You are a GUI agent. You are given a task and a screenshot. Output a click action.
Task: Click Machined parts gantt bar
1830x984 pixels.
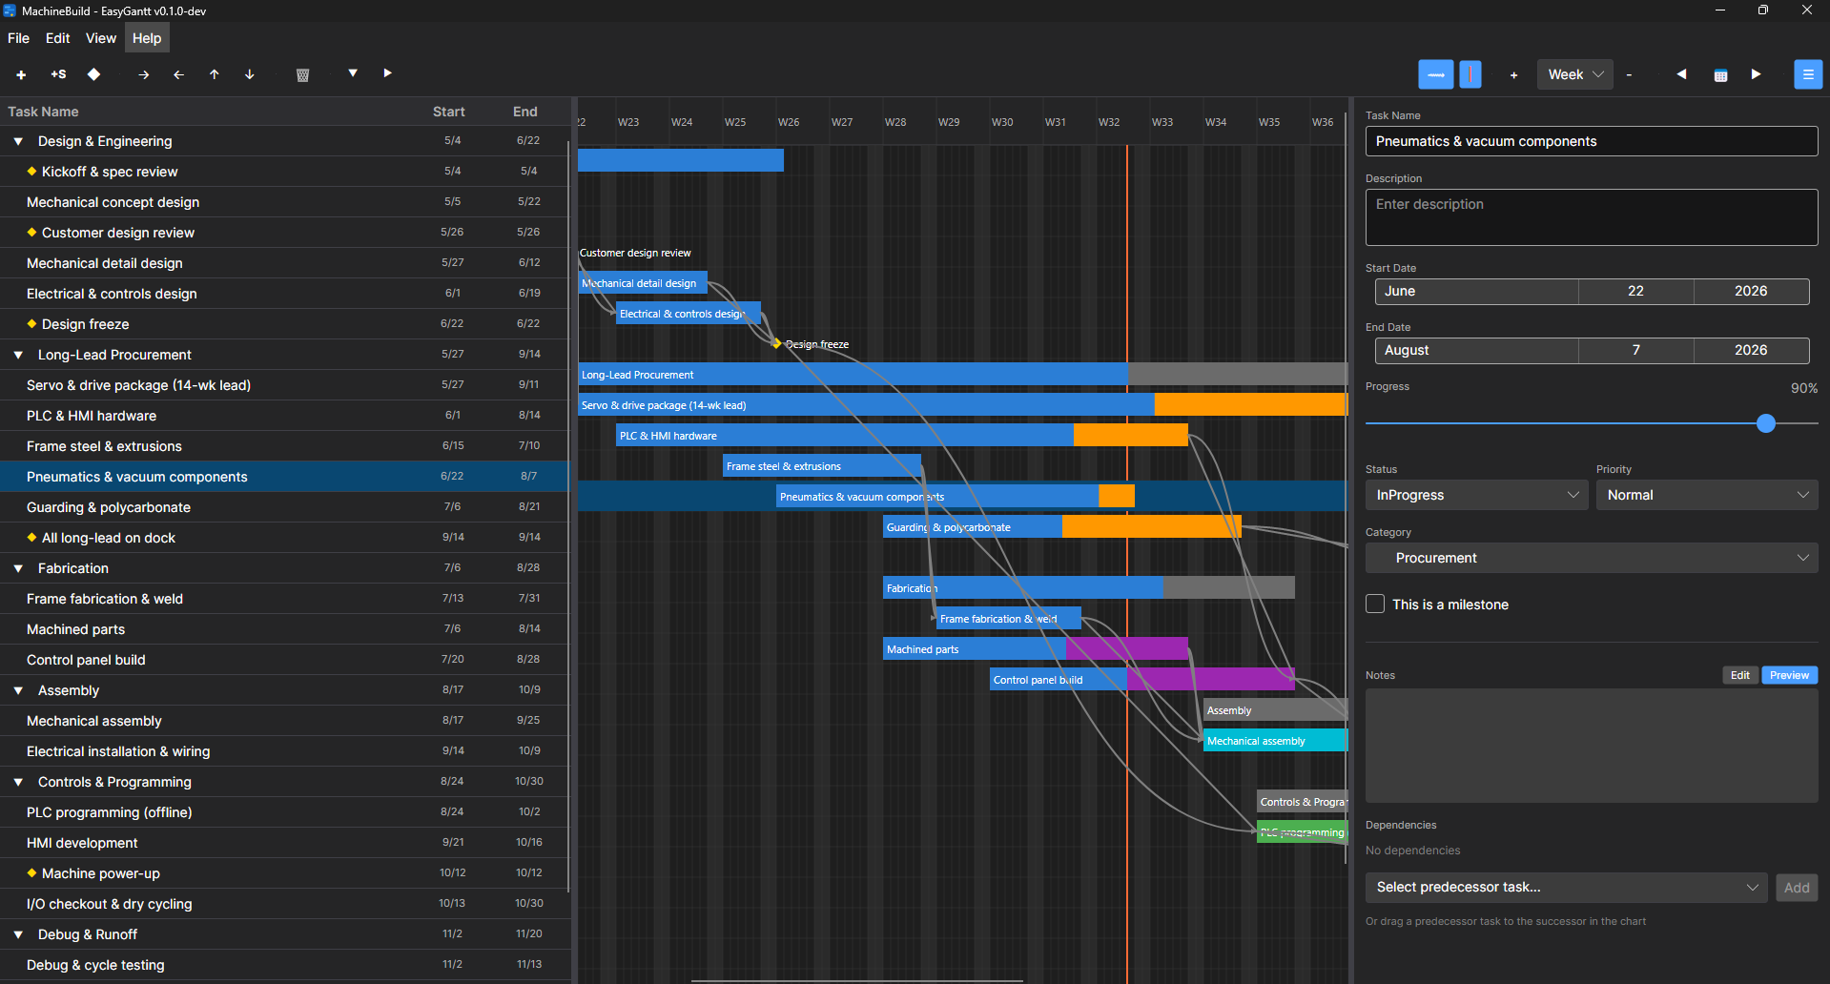(x=1035, y=648)
